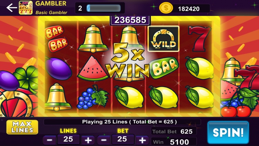Tap the coin balance 182420

click(x=189, y=9)
